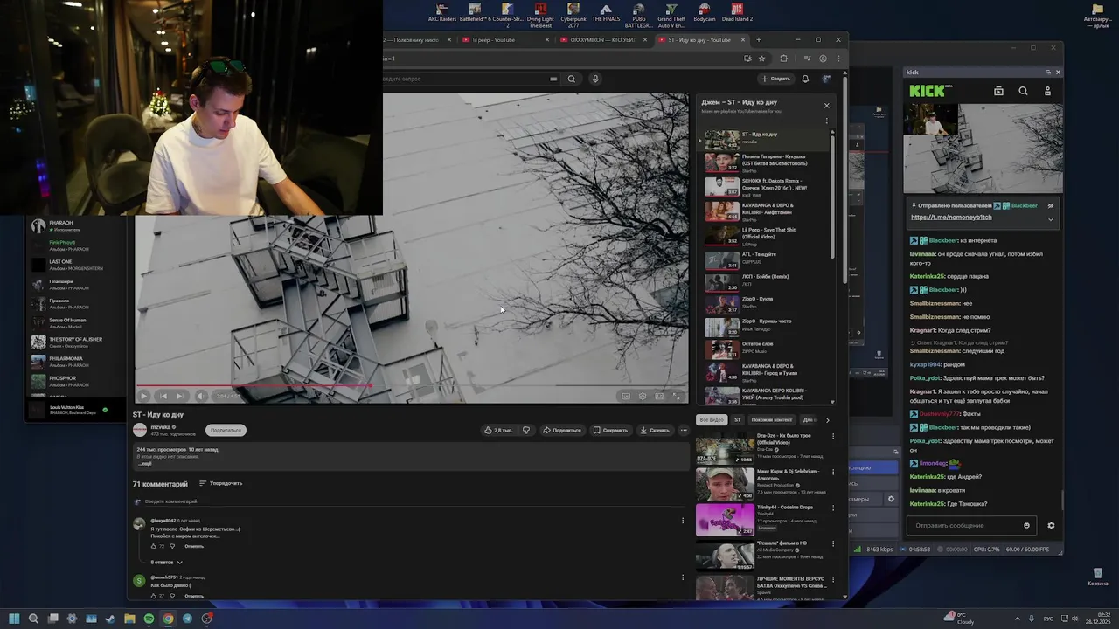1119x629 pixels.
Task: Close the Джем playlist panel
Action: click(826, 106)
